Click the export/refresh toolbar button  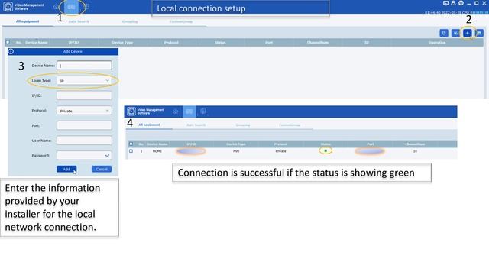tap(444, 33)
